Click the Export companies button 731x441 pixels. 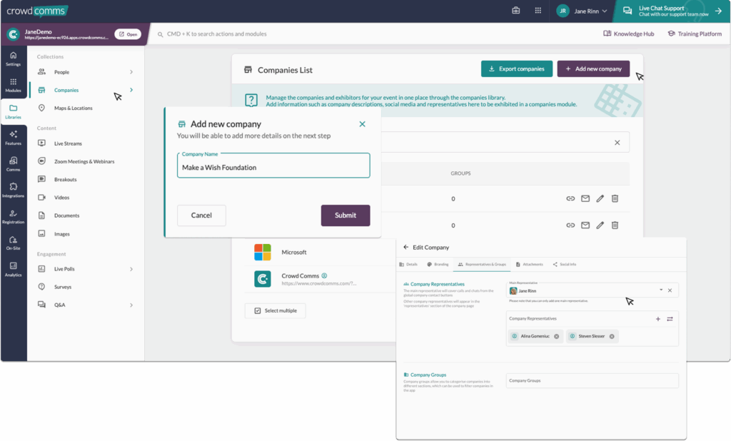(x=516, y=69)
